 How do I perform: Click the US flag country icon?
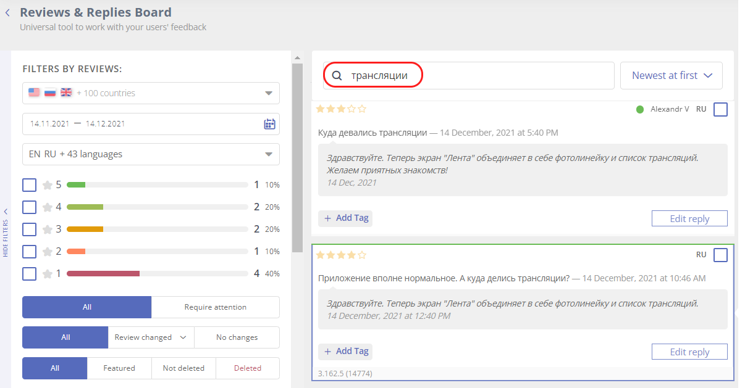pyautogui.click(x=34, y=93)
